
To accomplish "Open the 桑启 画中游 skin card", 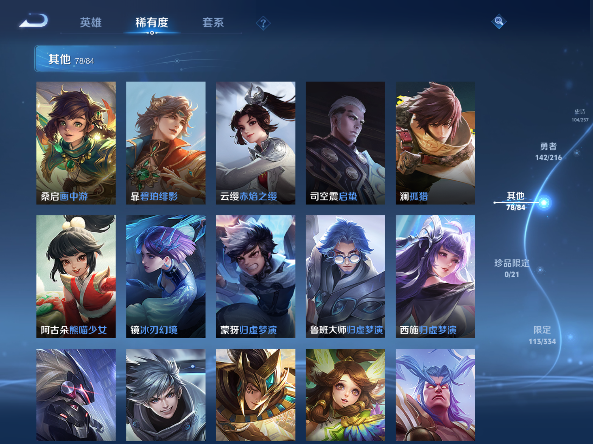I will click(76, 143).
